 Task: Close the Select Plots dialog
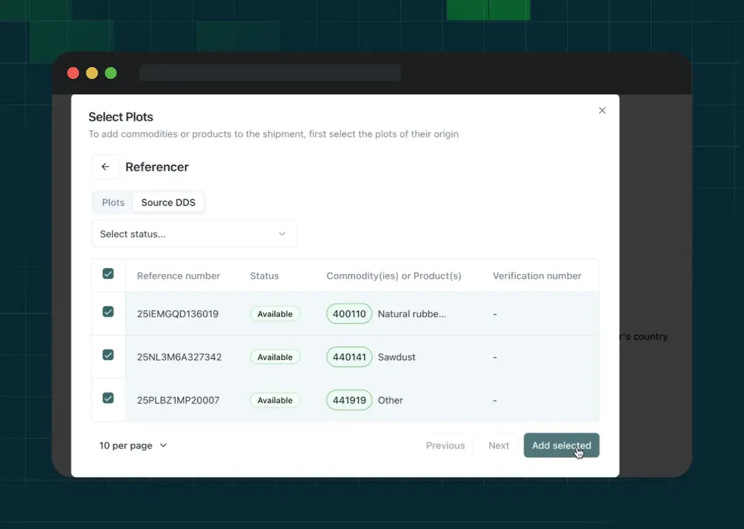click(x=602, y=110)
